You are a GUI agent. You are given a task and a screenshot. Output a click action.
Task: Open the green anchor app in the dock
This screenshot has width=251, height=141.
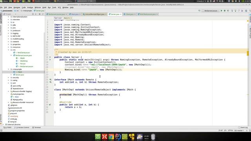[x=98, y=137]
